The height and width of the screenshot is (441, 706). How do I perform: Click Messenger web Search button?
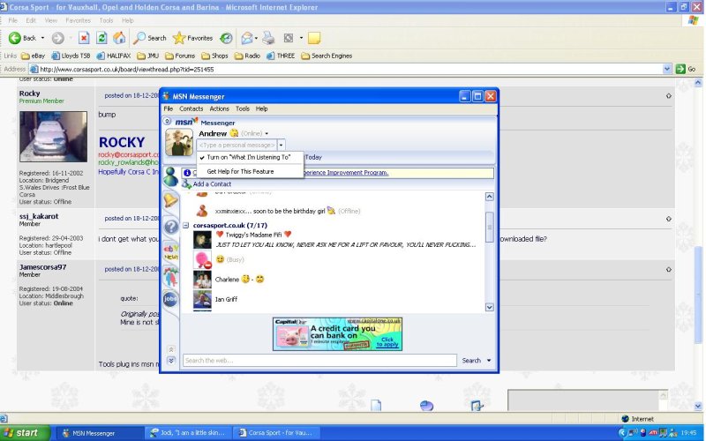pos(471,361)
